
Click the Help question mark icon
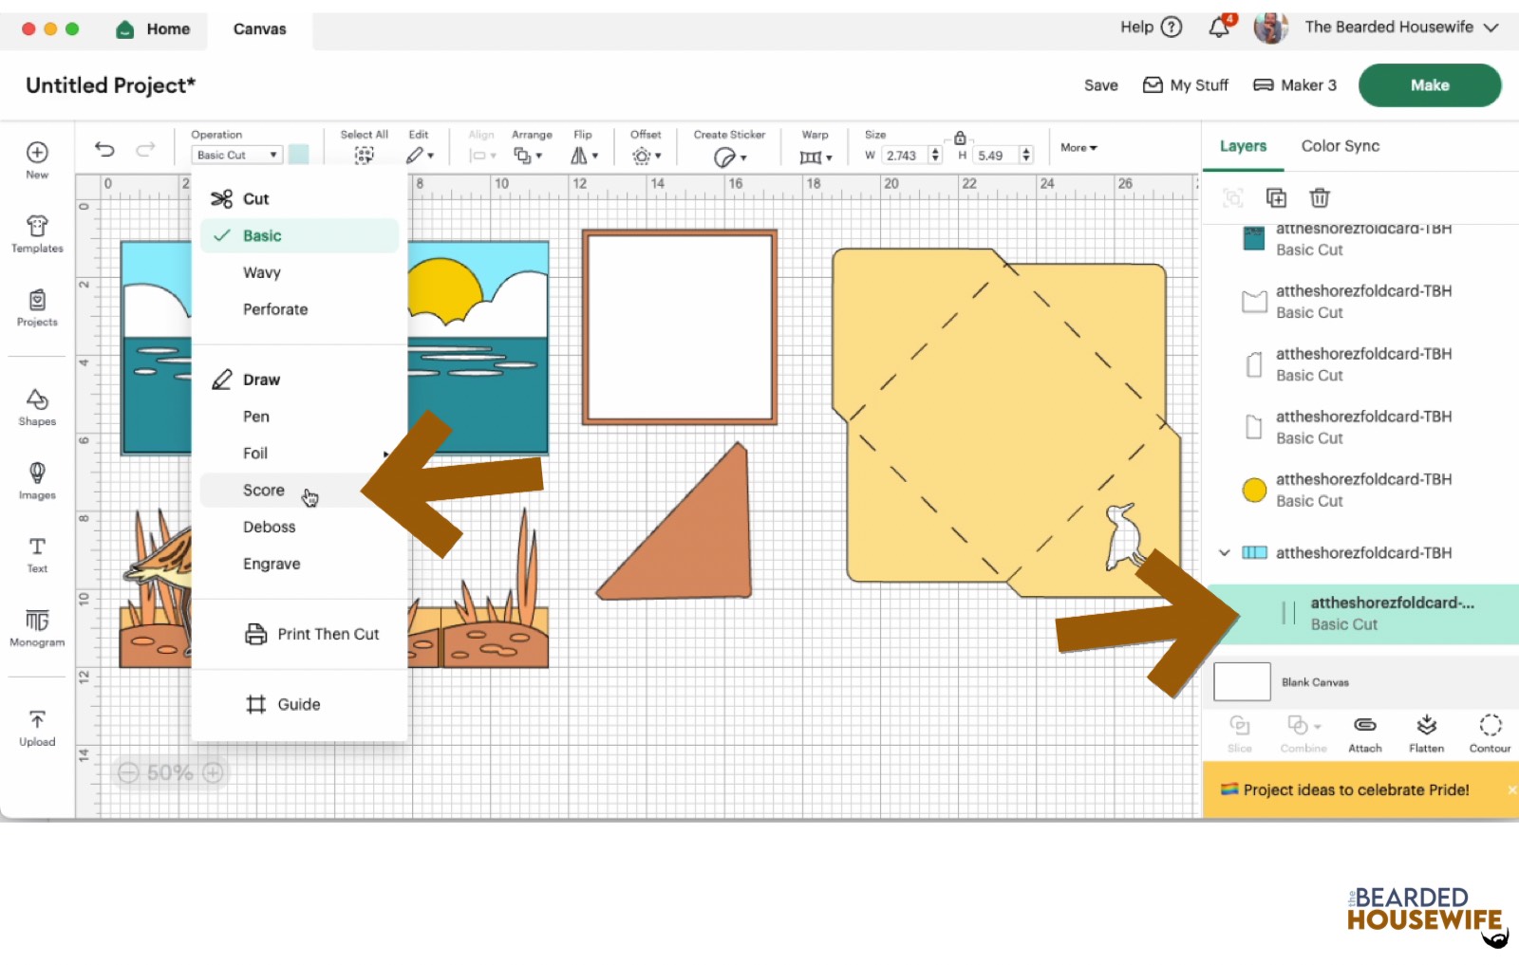coord(1172,27)
